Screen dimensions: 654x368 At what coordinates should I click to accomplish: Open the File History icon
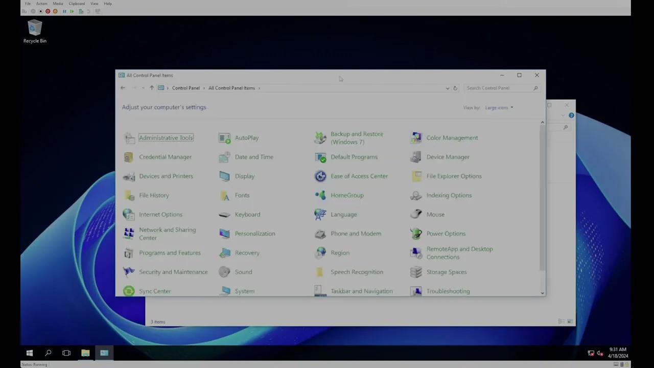click(x=129, y=195)
